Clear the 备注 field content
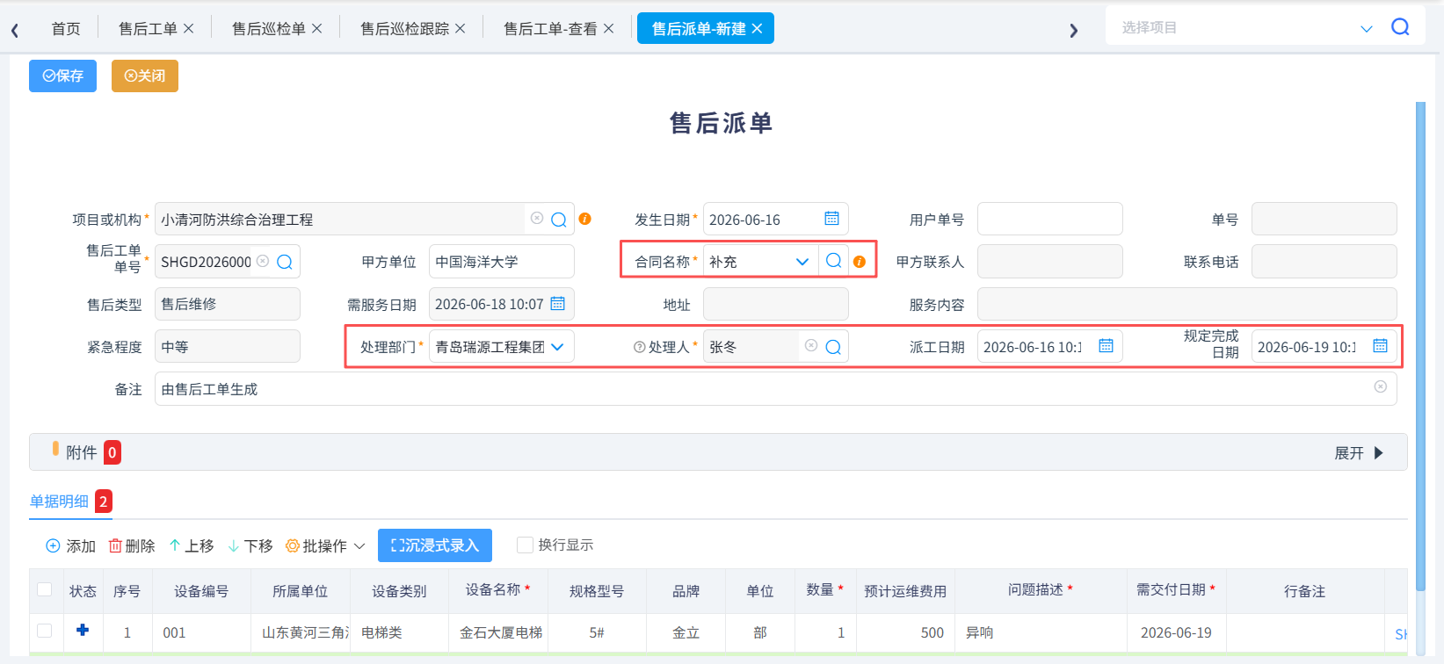 click(1381, 387)
